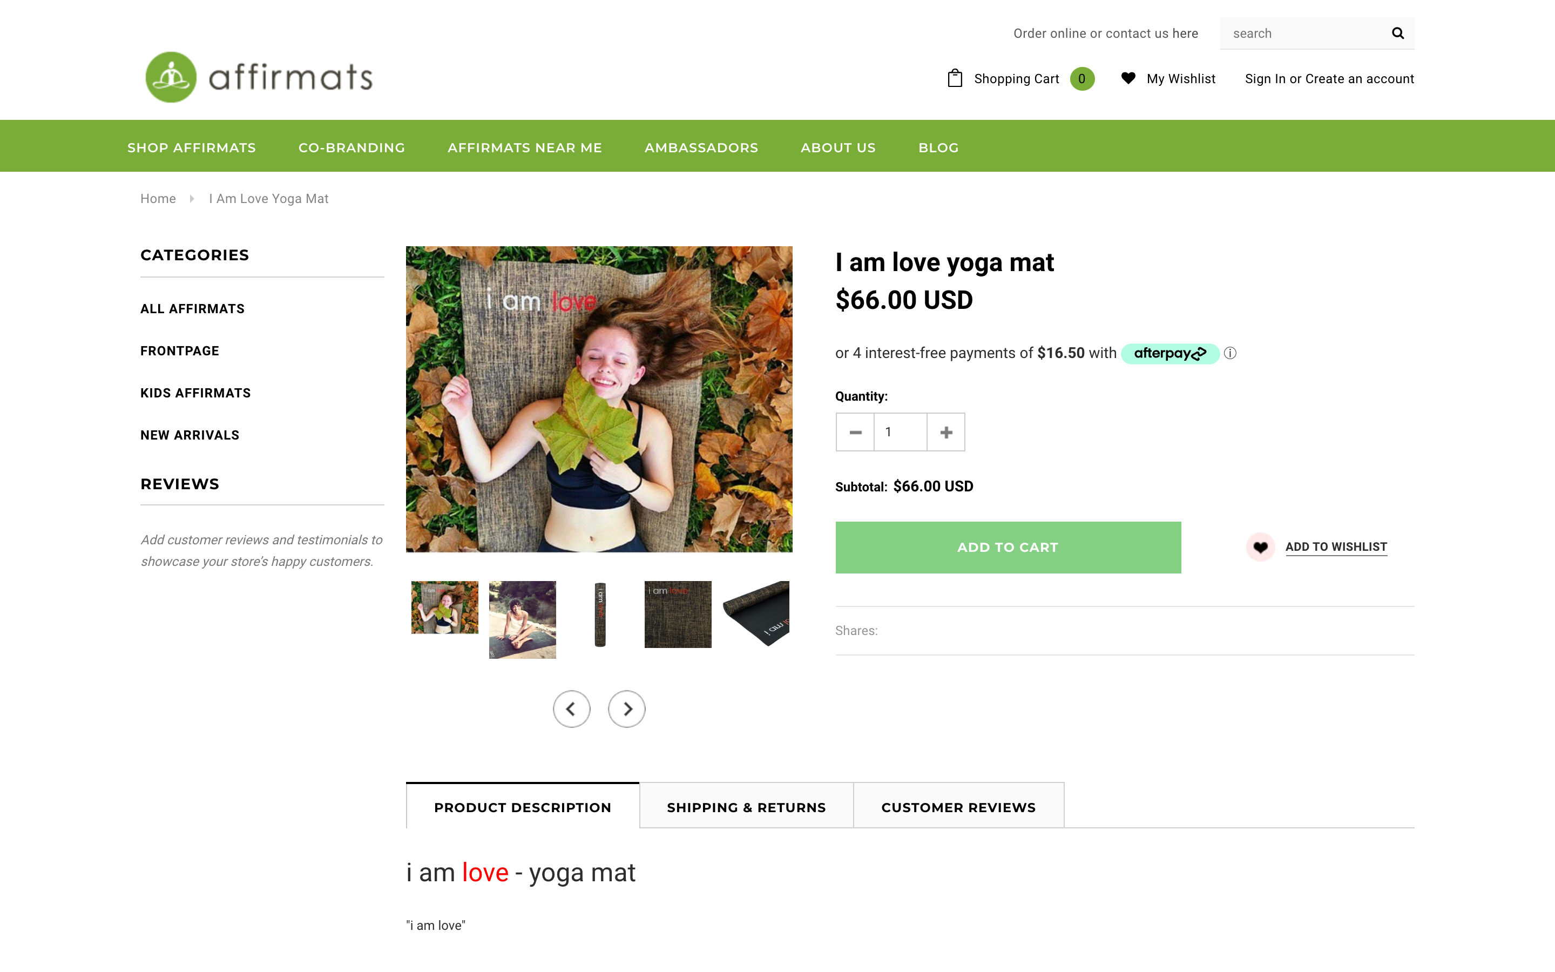
Task: Switch to Shipping & Returns tab
Action: [746, 807]
